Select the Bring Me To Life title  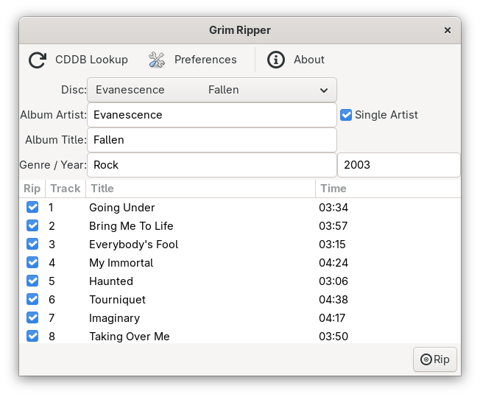(131, 226)
